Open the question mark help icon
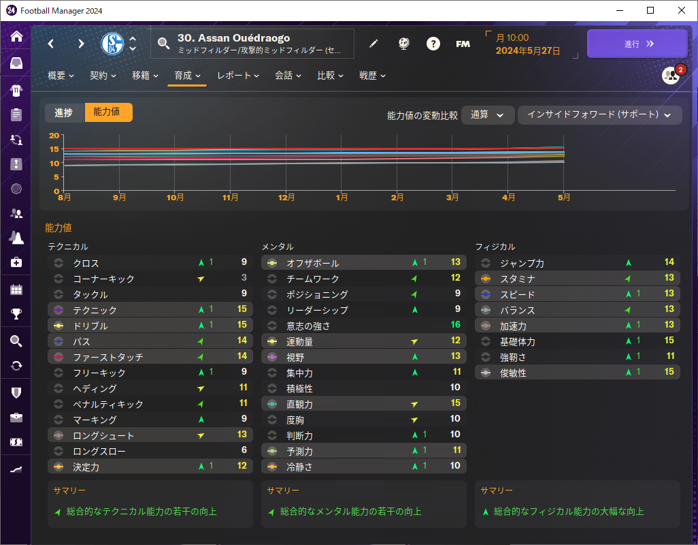Viewport: 698px width, 545px height. coord(433,44)
